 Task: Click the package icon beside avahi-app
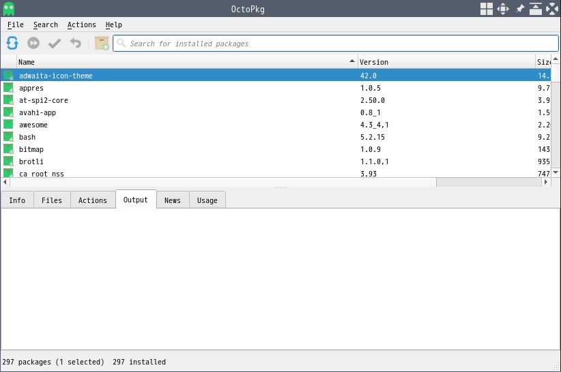coord(9,112)
